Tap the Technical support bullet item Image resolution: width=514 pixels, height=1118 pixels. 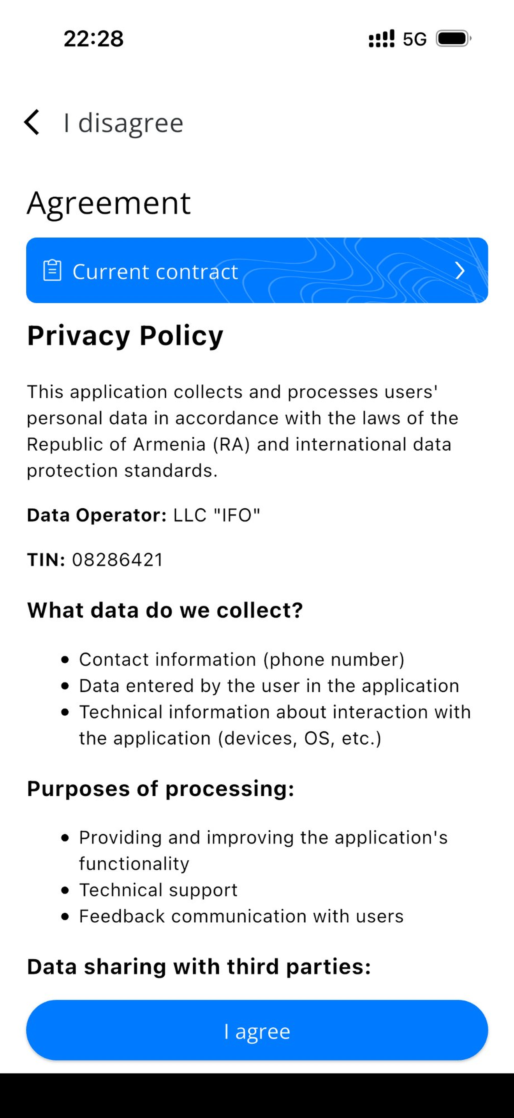click(x=158, y=890)
